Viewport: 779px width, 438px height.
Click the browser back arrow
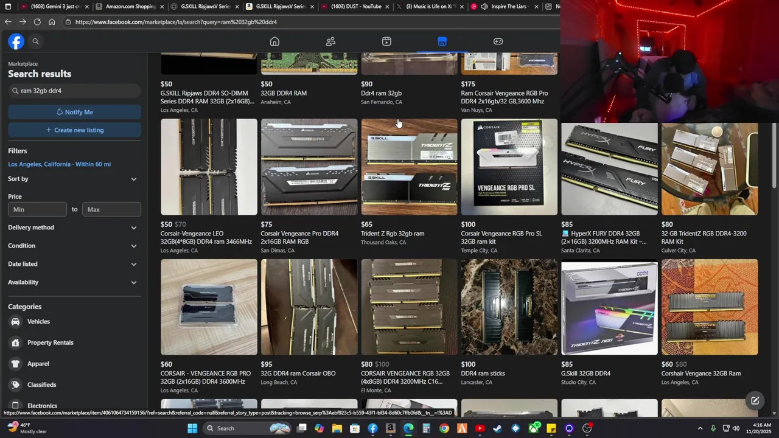[8, 22]
